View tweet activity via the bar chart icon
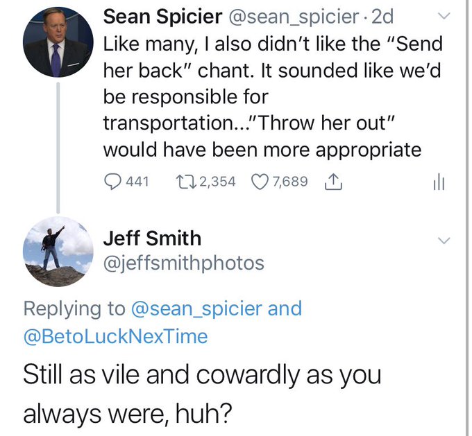Viewport: 472px width, 436px height. [439, 182]
